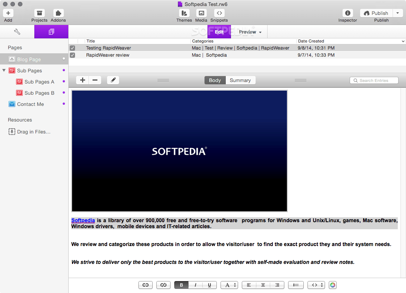Click the pencil edit entry button

pos(113,80)
